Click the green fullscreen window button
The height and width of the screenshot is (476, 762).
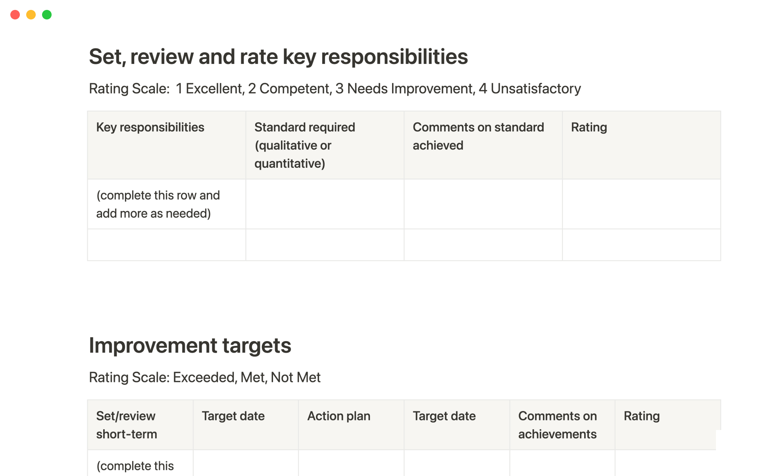click(x=47, y=15)
